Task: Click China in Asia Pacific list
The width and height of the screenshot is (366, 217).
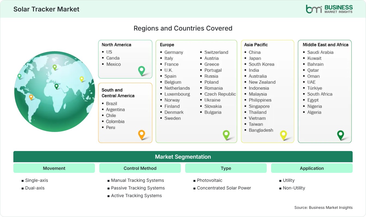Action: [255, 52]
